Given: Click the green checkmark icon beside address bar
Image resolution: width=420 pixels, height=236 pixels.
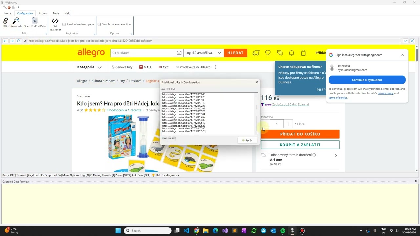Looking at the screenshot, I should [x=406, y=41].
